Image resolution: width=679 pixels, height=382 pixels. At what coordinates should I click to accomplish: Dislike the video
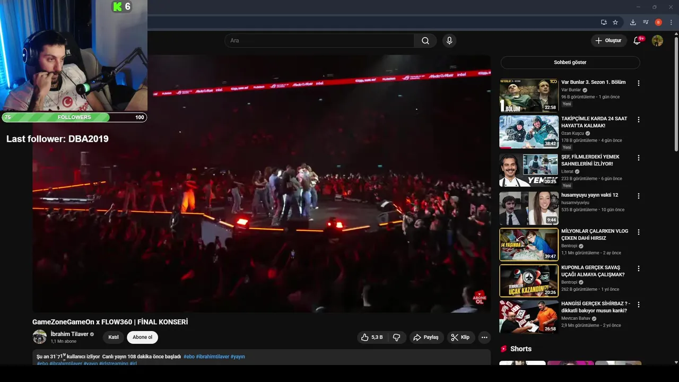(397, 337)
